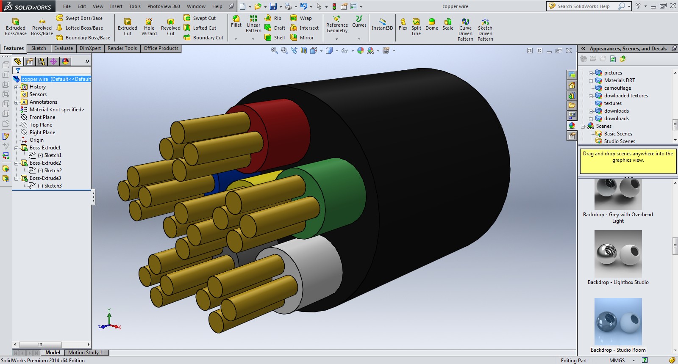Choose Swept Boss/Base tool
The image size is (678, 364).
(x=79, y=18)
